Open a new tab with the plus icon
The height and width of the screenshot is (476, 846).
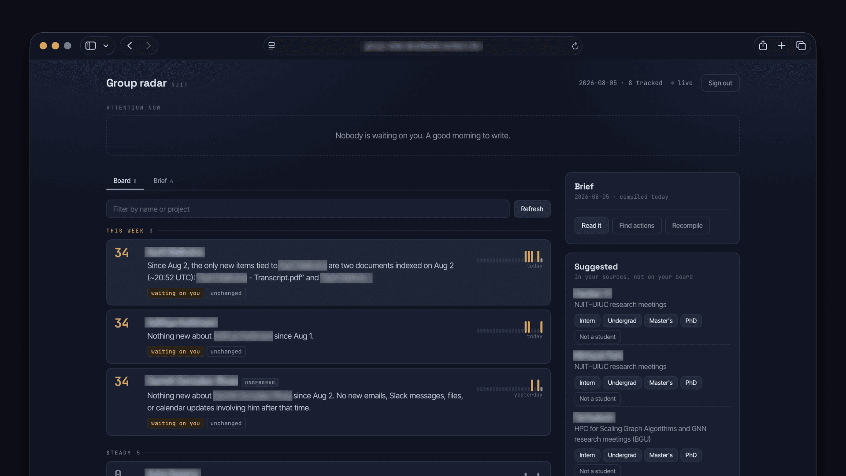click(782, 45)
